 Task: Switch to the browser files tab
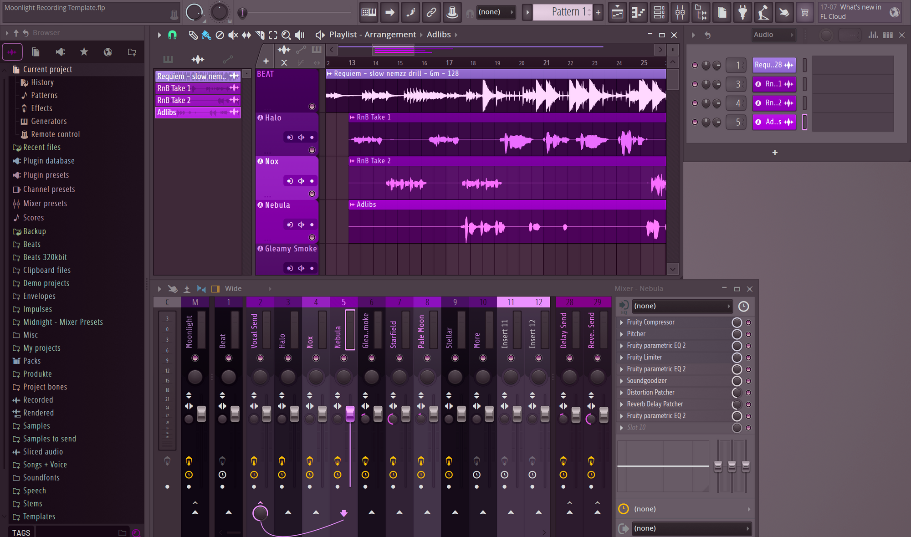point(36,52)
